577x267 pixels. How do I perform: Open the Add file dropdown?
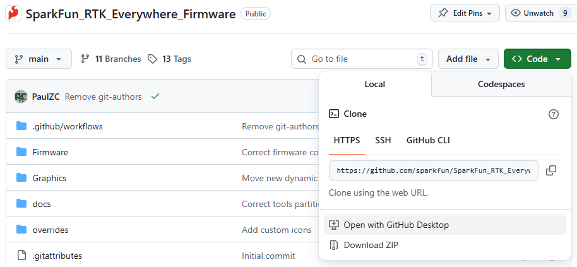468,59
